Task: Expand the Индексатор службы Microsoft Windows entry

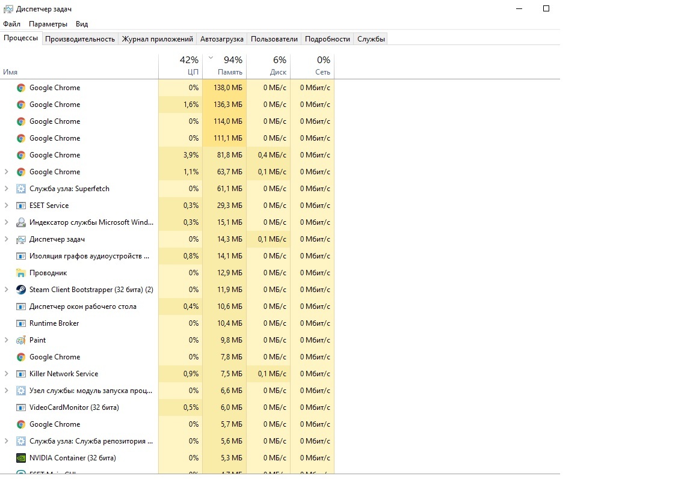Action: 6,222
